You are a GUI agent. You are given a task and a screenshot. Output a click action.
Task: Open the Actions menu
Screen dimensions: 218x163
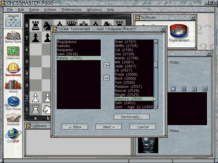pyautogui.click(x=50, y=10)
